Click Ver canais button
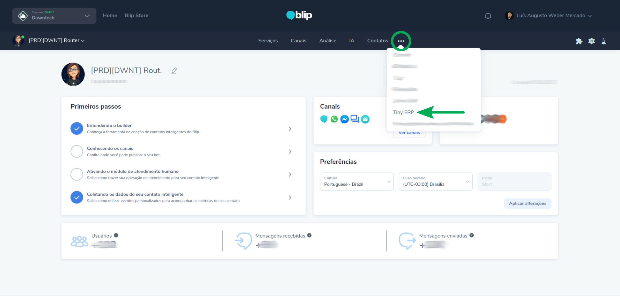This screenshot has height=296, width=620. click(x=409, y=133)
